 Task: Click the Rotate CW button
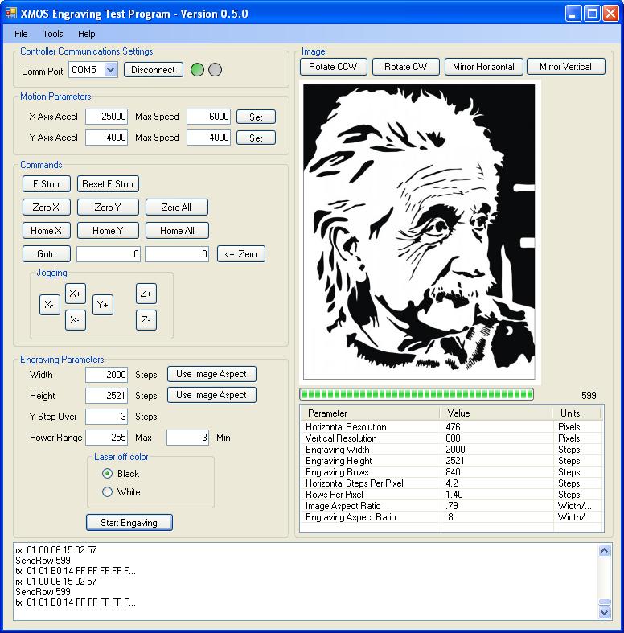point(405,67)
